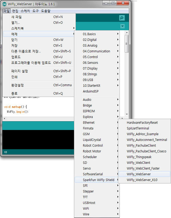Choose 종료 to quit

39,93
